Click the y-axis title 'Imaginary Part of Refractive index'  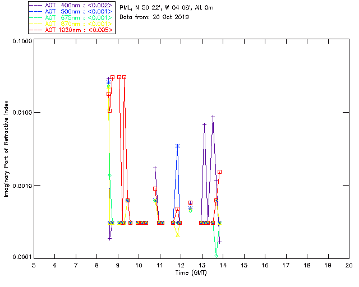[x=6, y=149]
